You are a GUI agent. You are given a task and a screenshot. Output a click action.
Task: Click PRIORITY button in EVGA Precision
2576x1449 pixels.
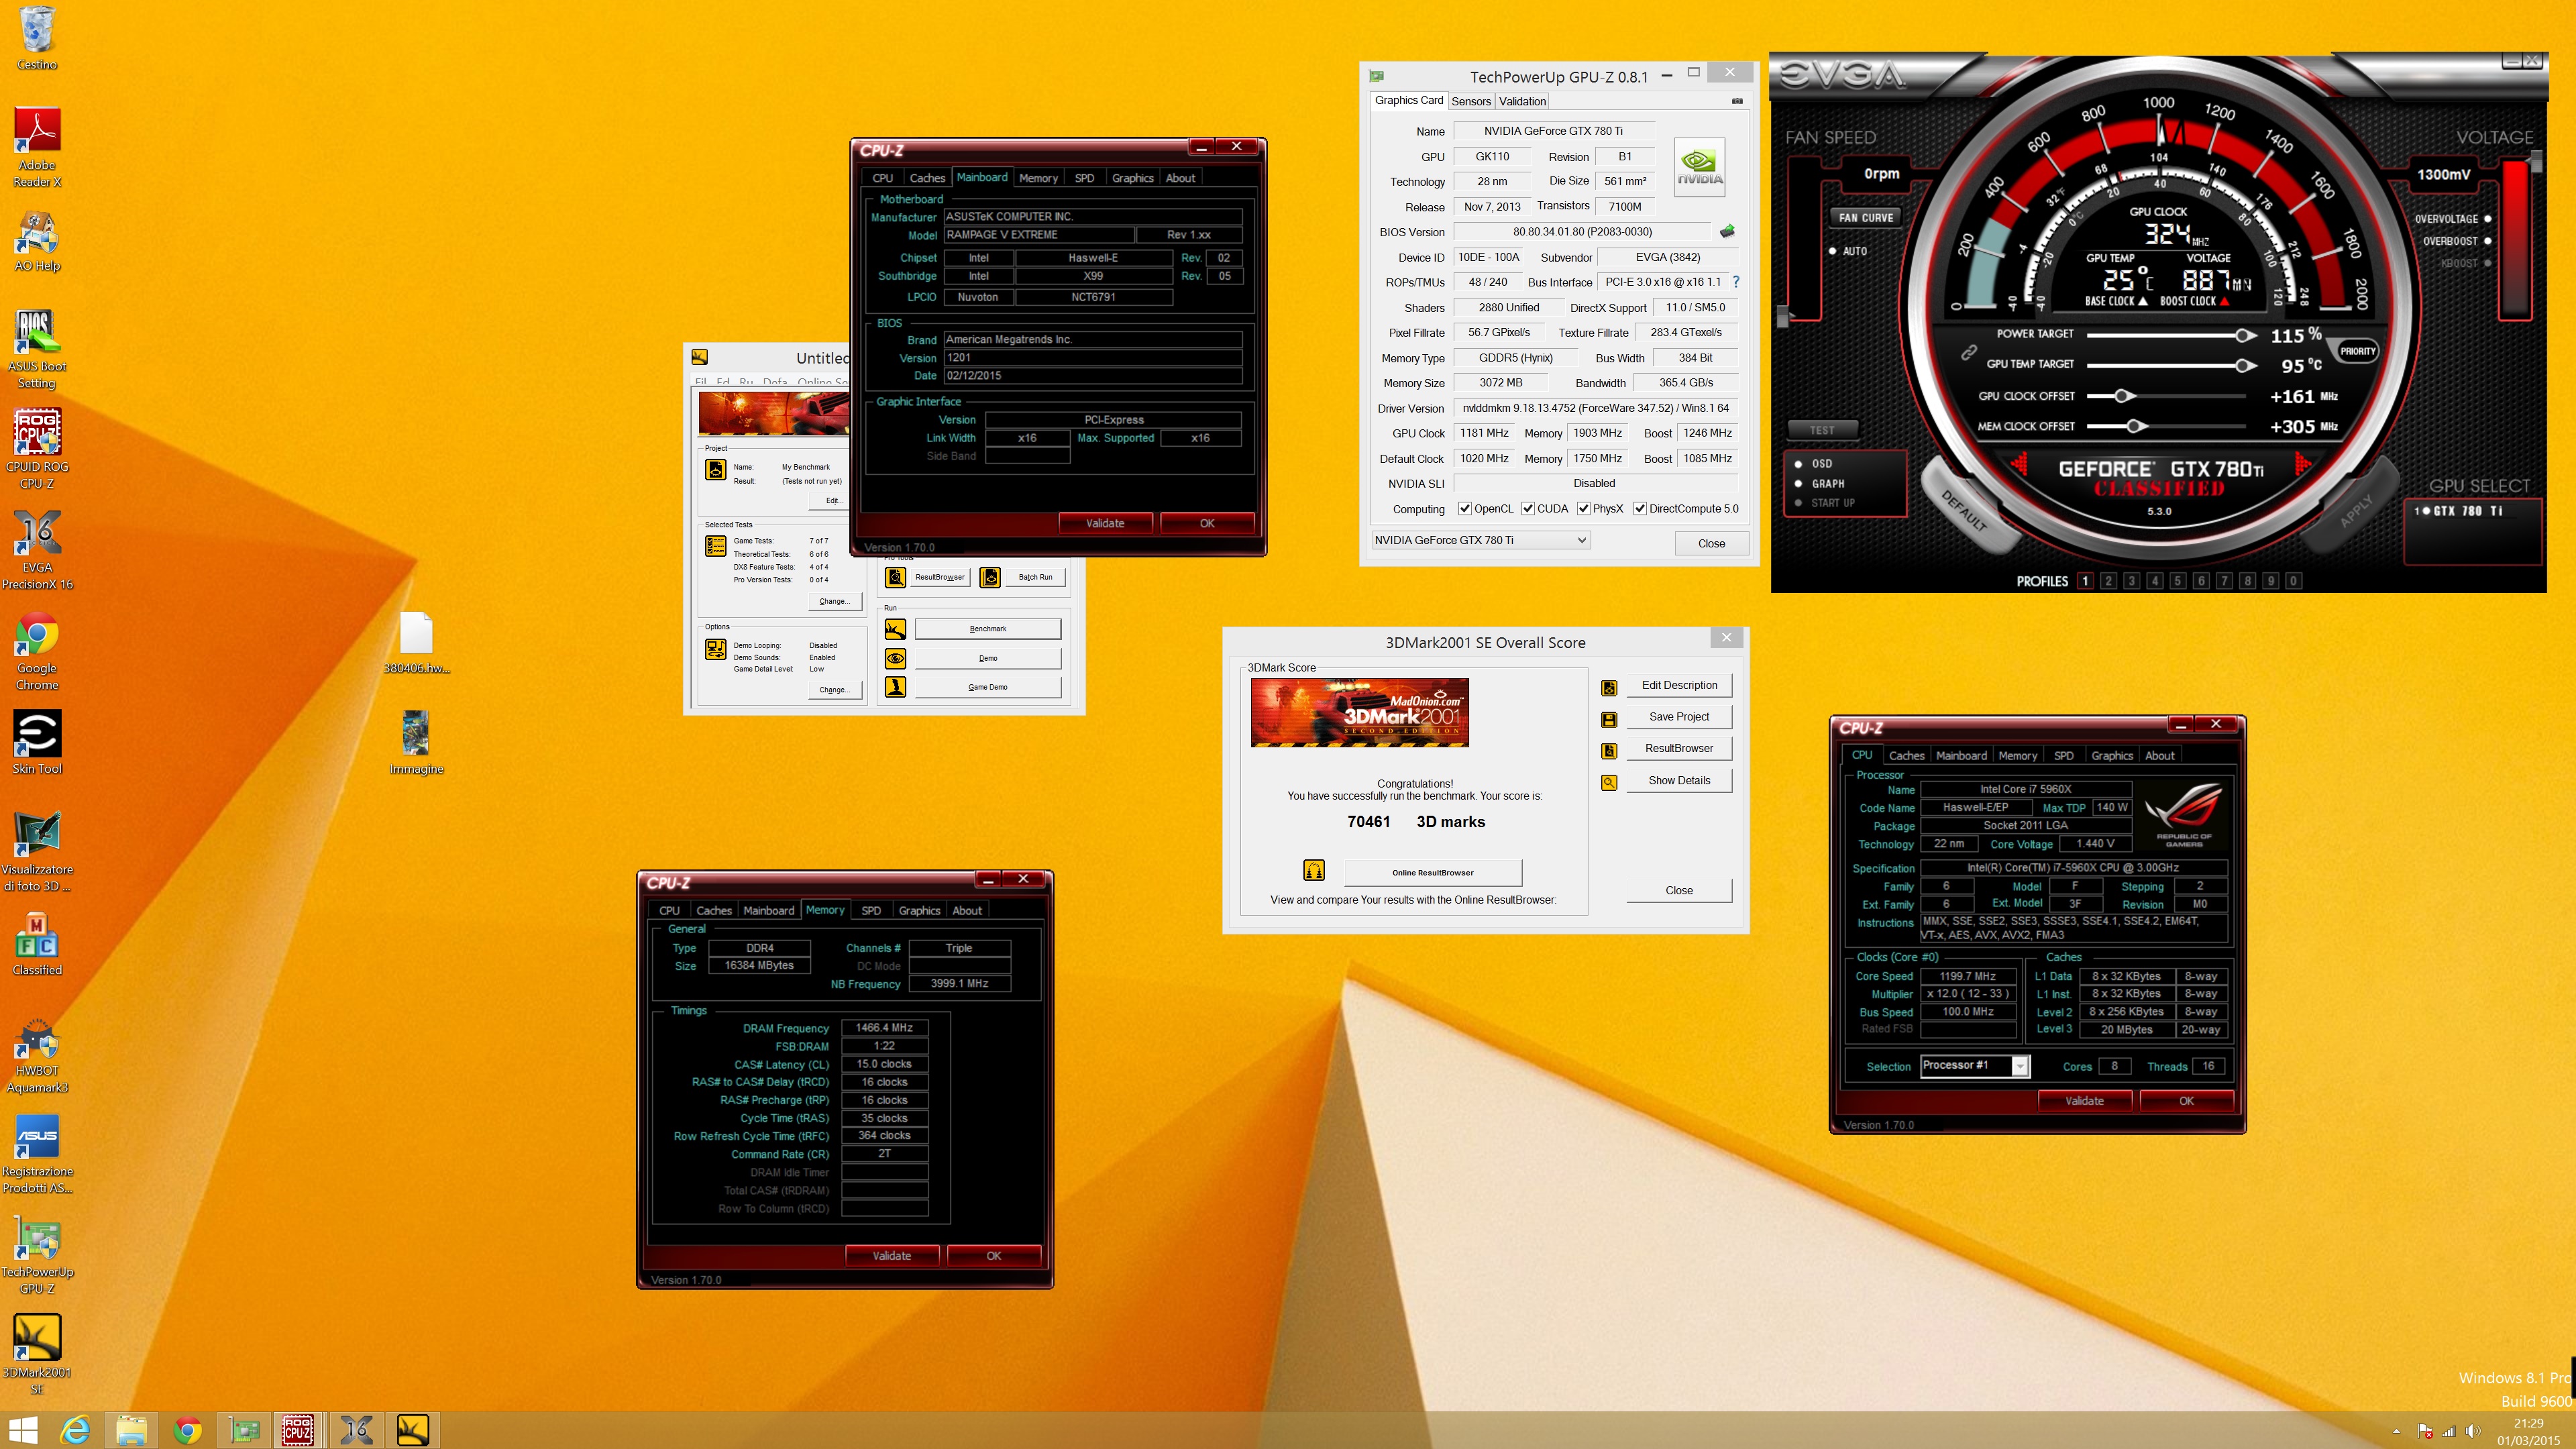tap(2357, 351)
